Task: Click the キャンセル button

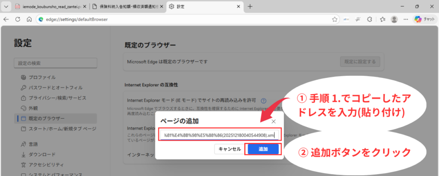Action: 230,149
